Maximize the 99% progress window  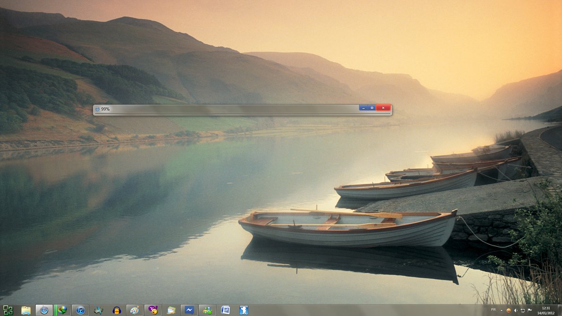(x=372, y=108)
